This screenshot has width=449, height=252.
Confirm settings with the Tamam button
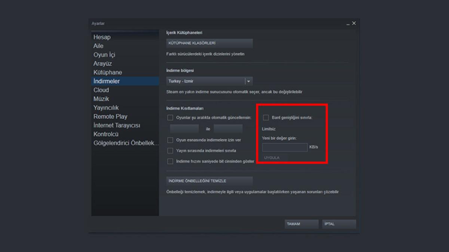(302, 224)
